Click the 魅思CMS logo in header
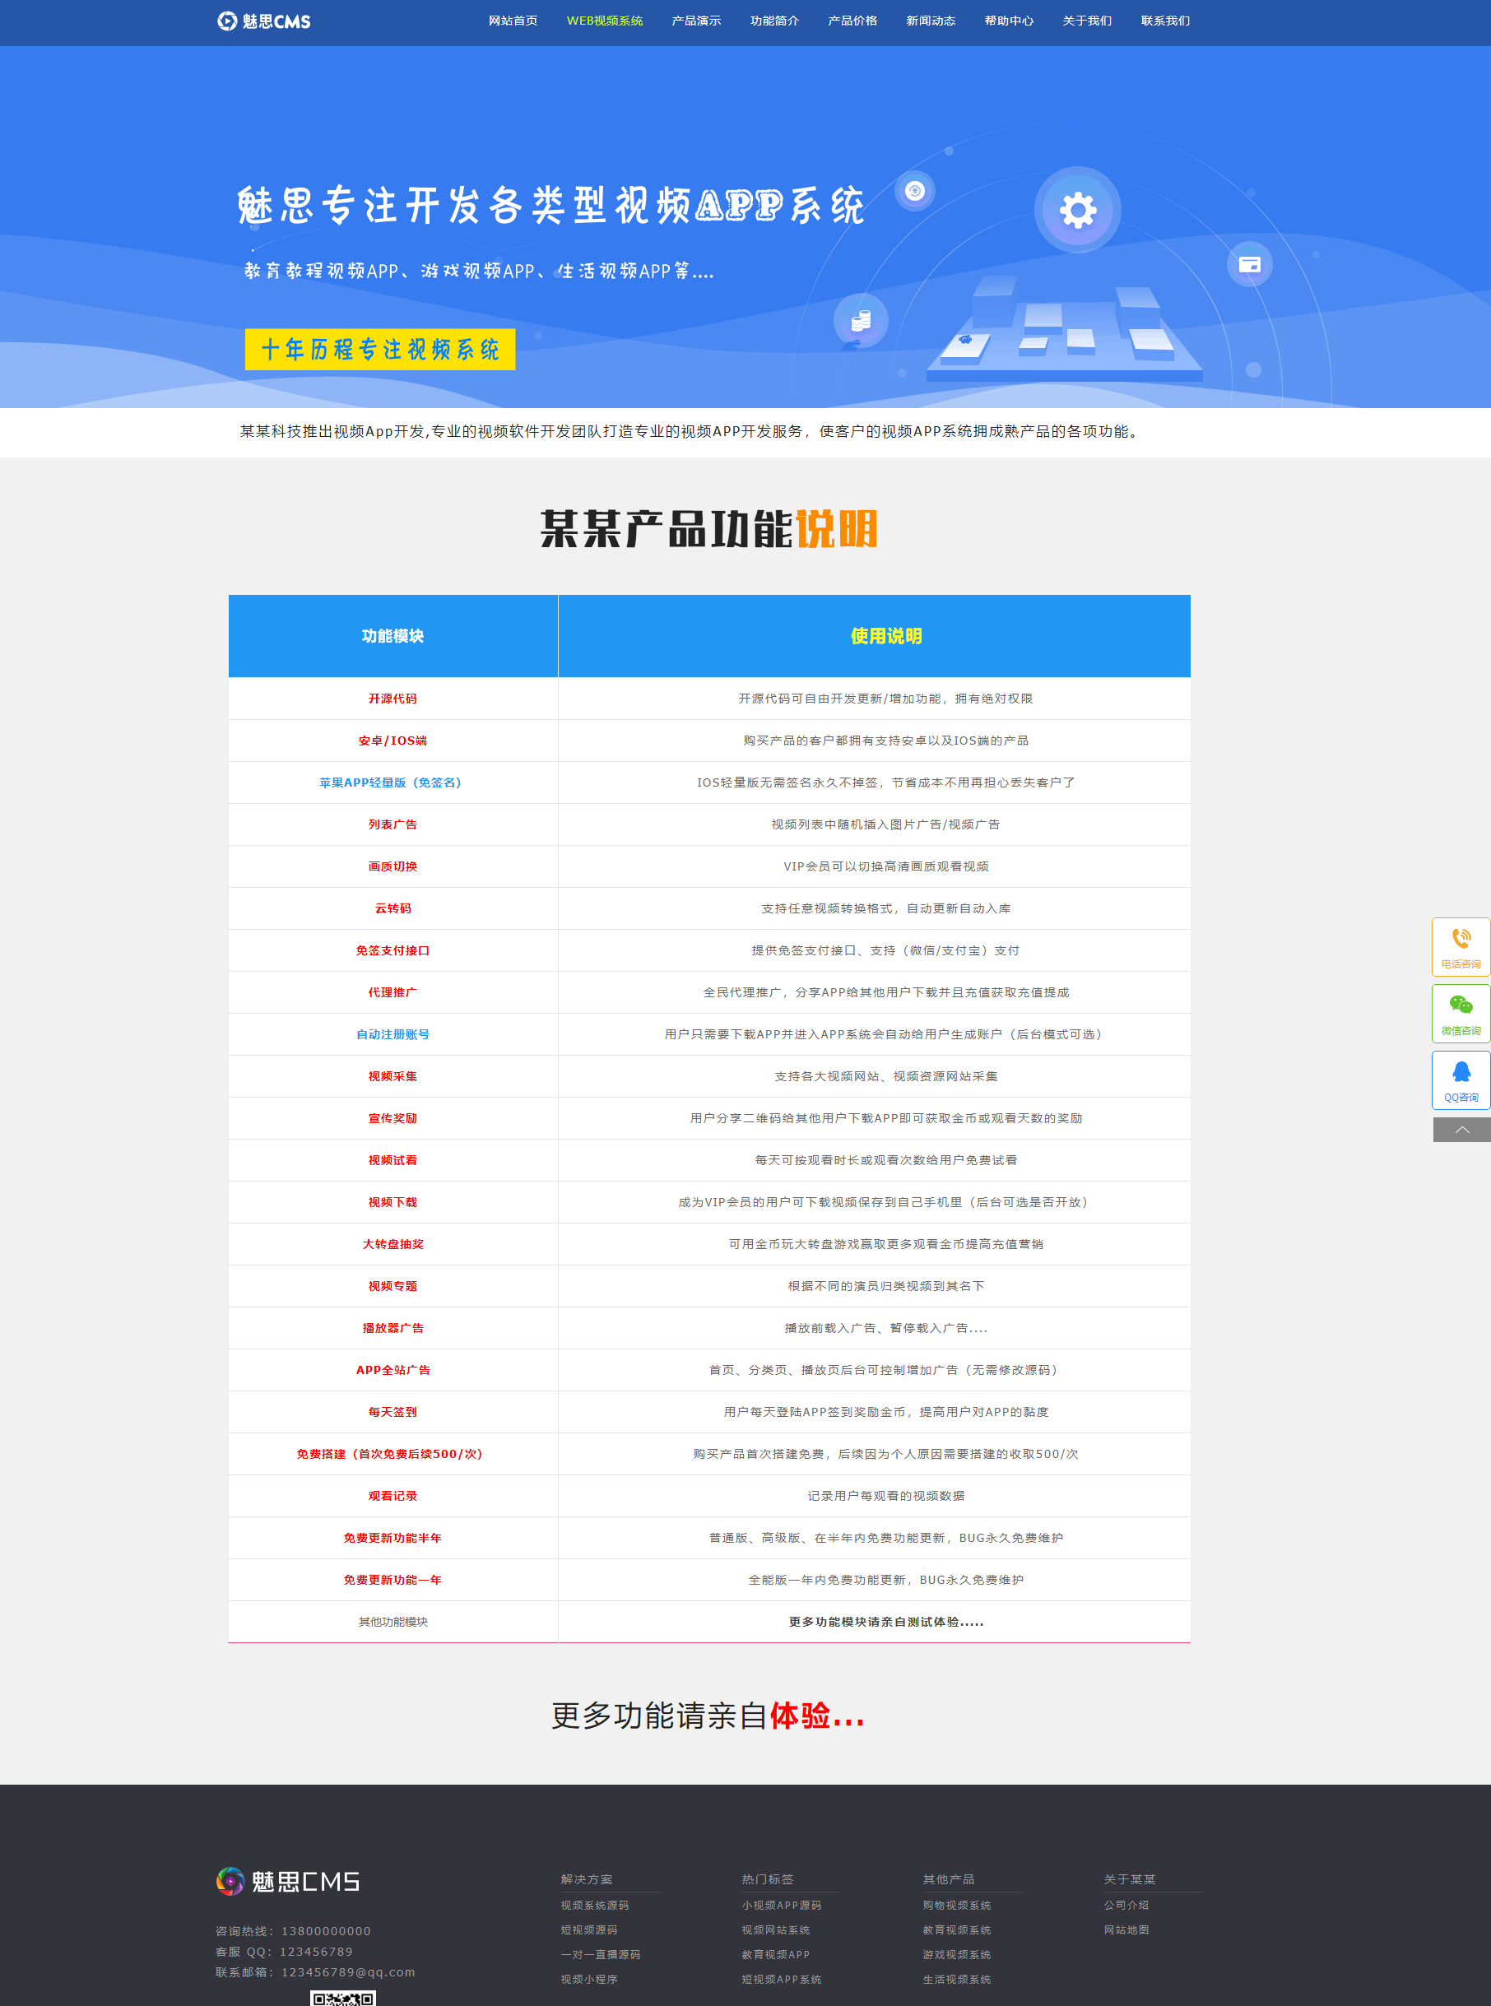 tap(263, 21)
